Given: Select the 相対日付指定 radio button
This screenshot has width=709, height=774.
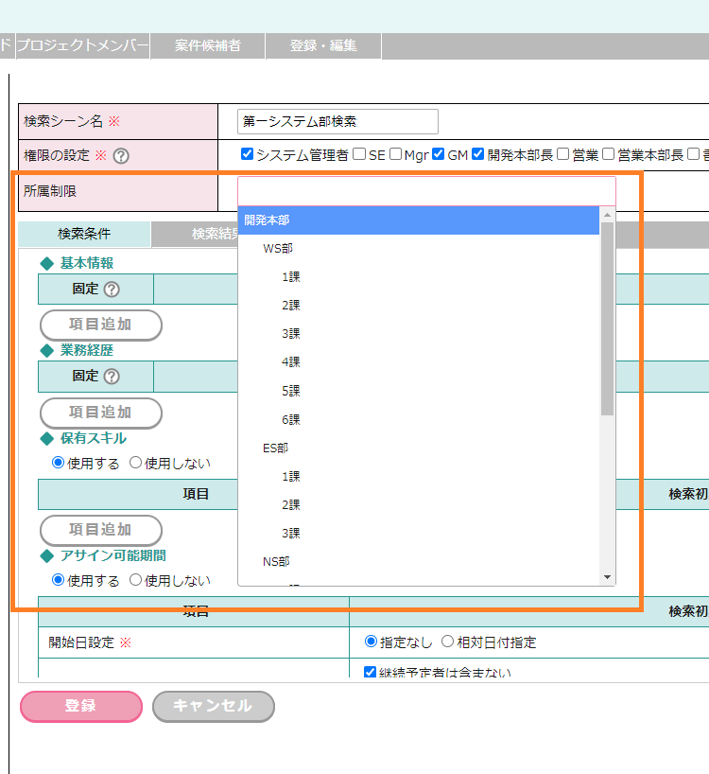Looking at the screenshot, I should pyautogui.click(x=447, y=642).
